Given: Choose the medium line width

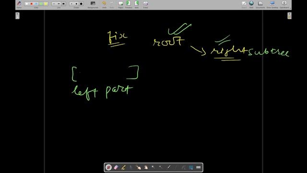Looking at the screenshot, I should pyautogui.click(x=59, y=4).
